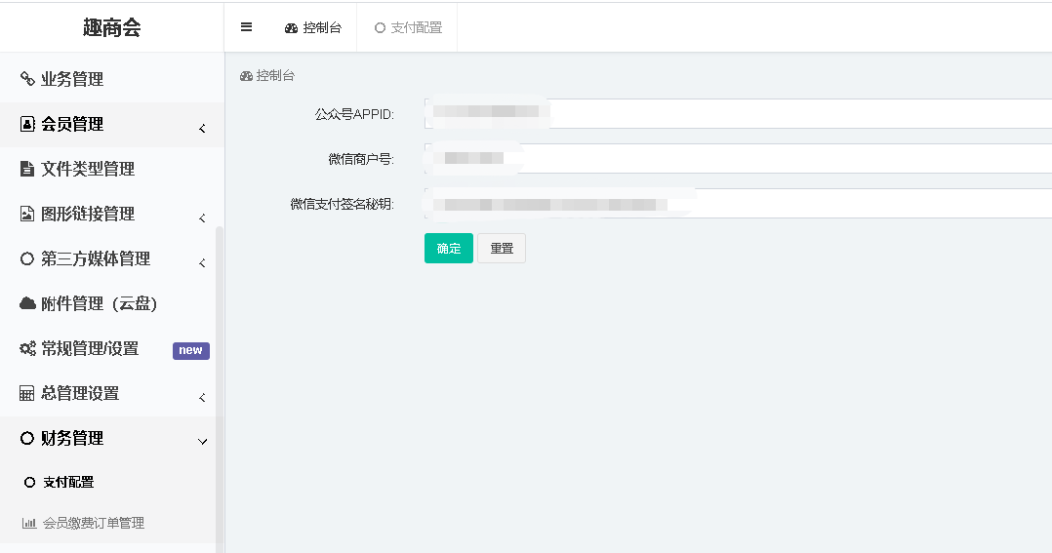The image size is (1052, 553).
Task: Expand the 第三方媒体管理 chevron arrow
Action: [202, 262]
